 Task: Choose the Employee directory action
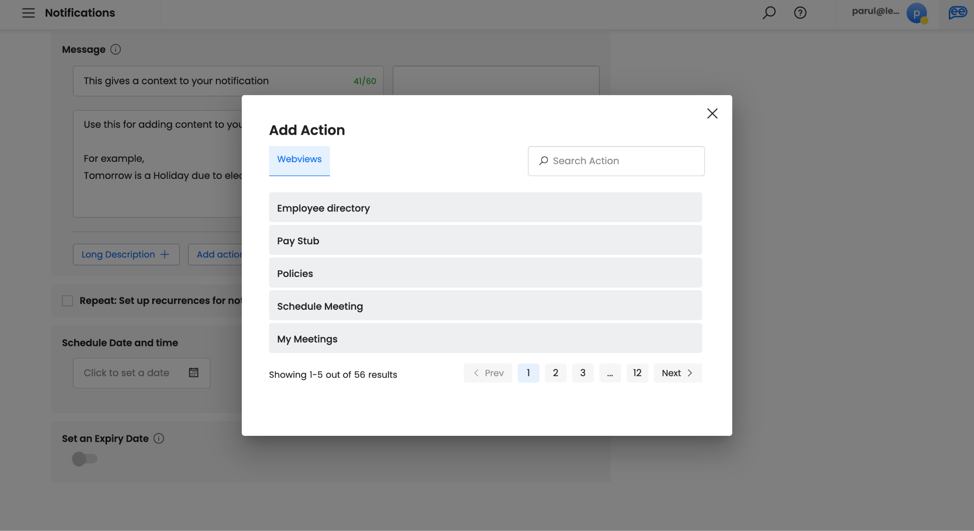pos(485,208)
